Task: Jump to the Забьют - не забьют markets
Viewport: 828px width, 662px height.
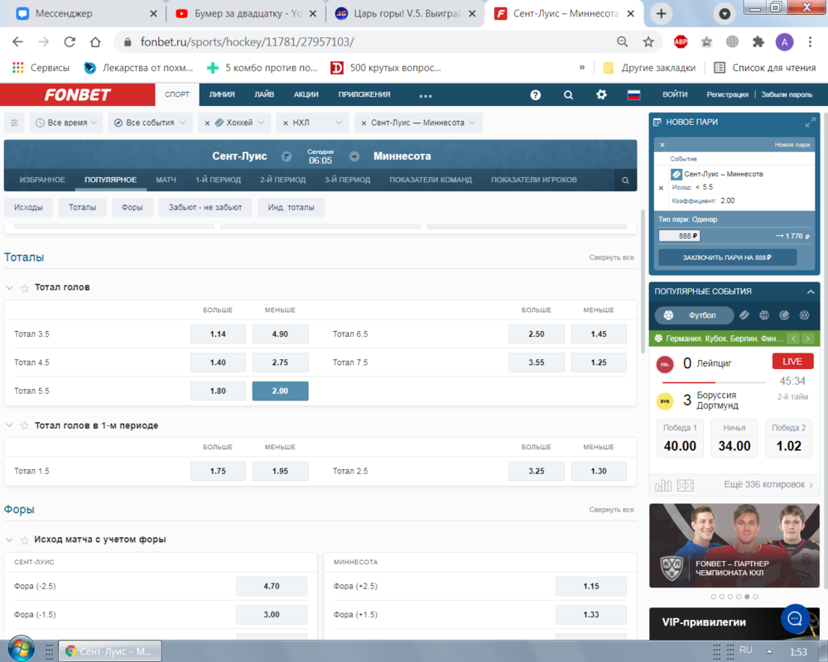Action: click(x=205, y=208)
